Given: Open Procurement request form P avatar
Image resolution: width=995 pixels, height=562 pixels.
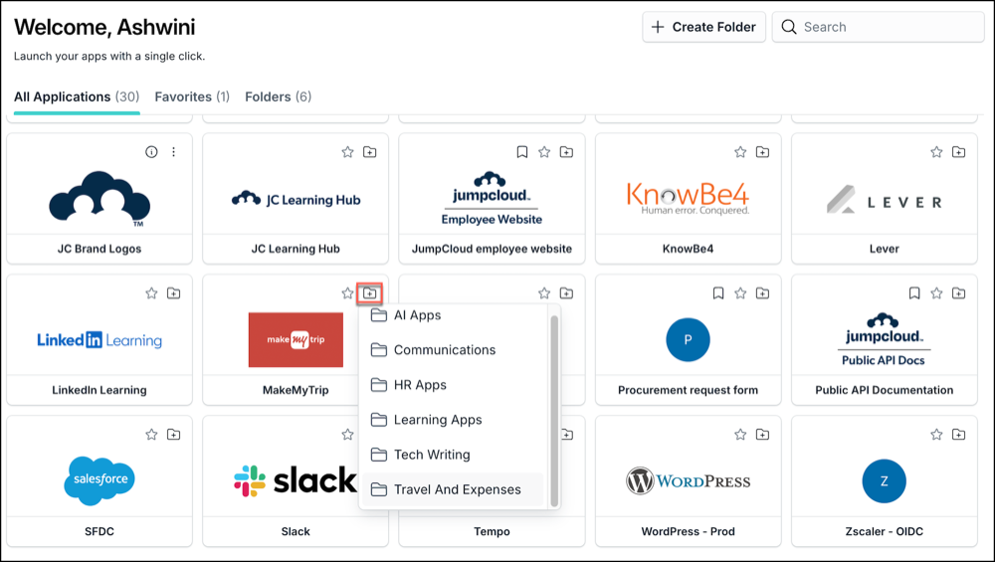Looking at the screenshot, I should (688, 339).
